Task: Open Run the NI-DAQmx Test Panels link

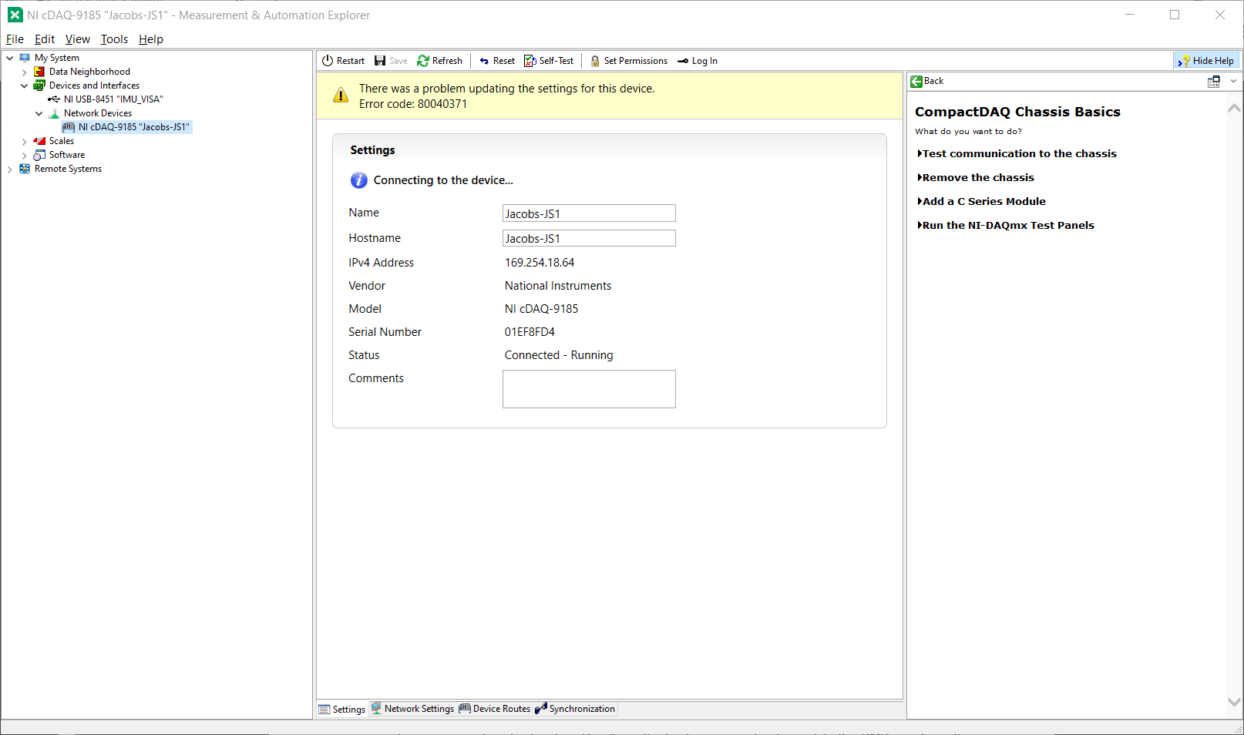Action: coord(1006,225)
